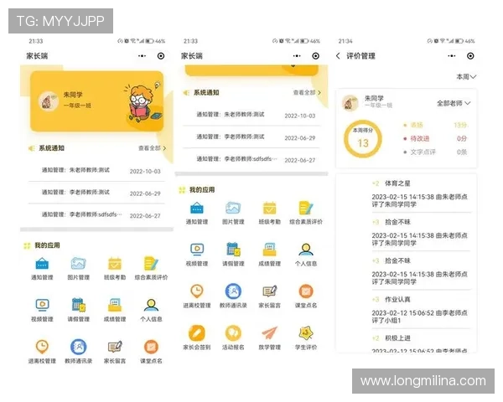Open 班级考勤 icon on left screen
Image resolution: width=503 pixels, height=402 pixels.
pos(115,264)
